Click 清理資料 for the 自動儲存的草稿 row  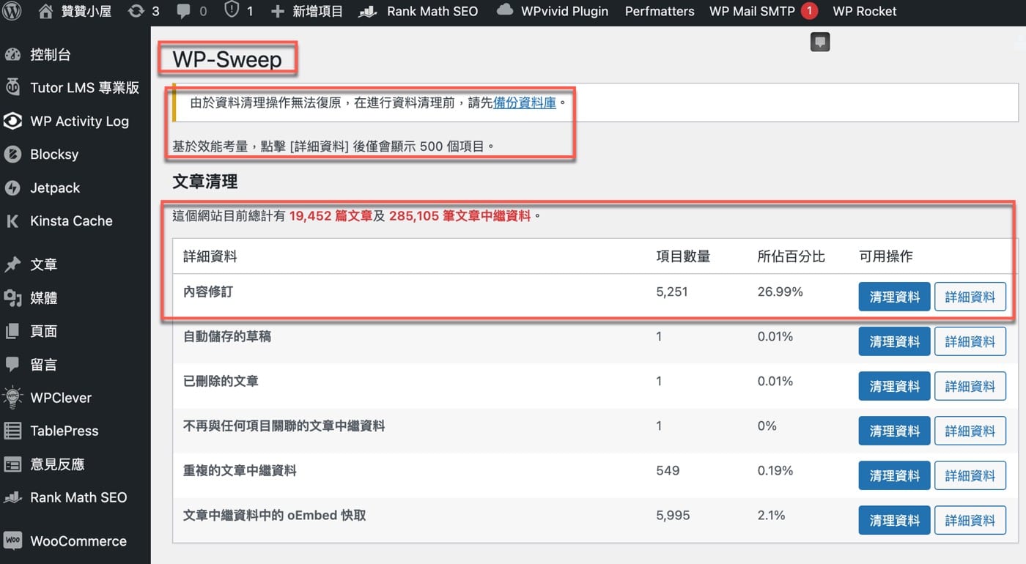894,341
